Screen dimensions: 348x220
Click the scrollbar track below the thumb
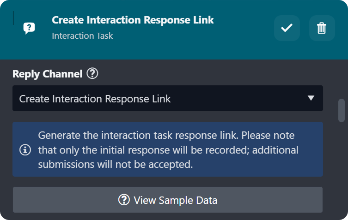(342, 166)
